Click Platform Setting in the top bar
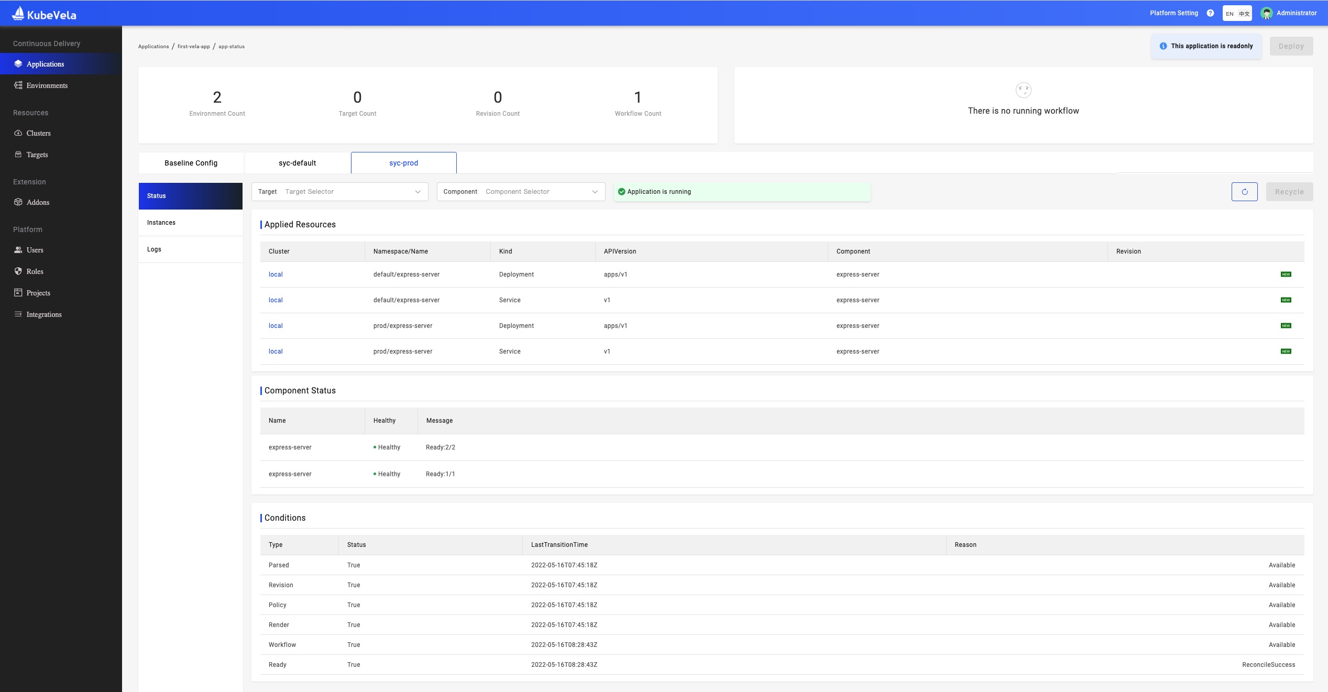This screenshot has height=692, width=1328. (1174, 13)
